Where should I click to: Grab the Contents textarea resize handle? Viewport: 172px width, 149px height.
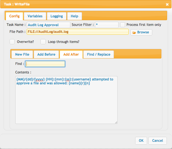[x=116, y=123]
